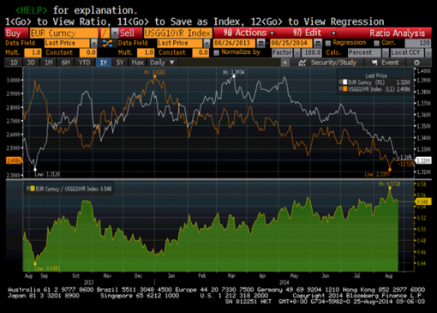
Task: Select the YTD time range tab
Action: tap(85, 63)
